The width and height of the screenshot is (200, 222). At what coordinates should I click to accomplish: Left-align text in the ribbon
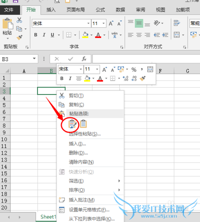(131, 35)
